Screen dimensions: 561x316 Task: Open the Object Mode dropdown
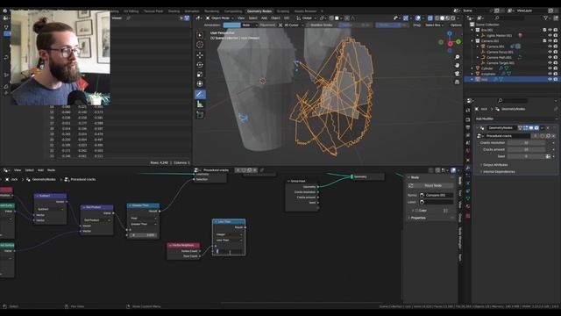[220, 18]
